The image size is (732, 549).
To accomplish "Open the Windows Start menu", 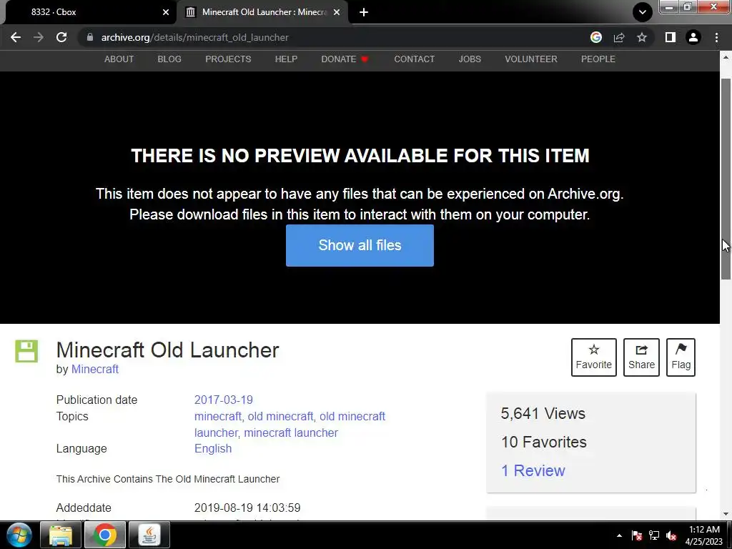I will coord(19,535).
